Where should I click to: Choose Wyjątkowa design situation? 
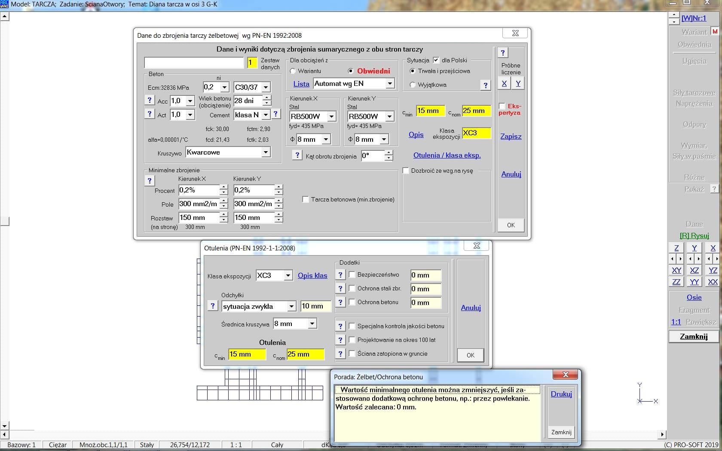click(413, 85)
